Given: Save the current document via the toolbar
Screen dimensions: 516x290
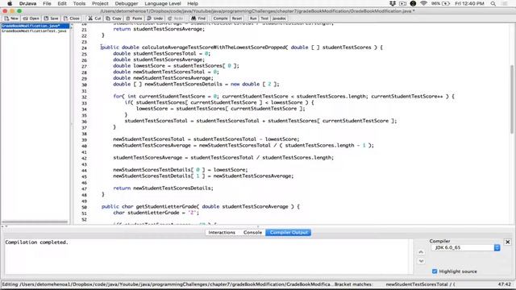Looking at the screenshot, I should [x=51, y=19].
